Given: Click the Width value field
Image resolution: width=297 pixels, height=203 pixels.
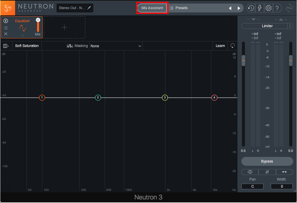Looking at the screenshot, I should pos(282,186).
